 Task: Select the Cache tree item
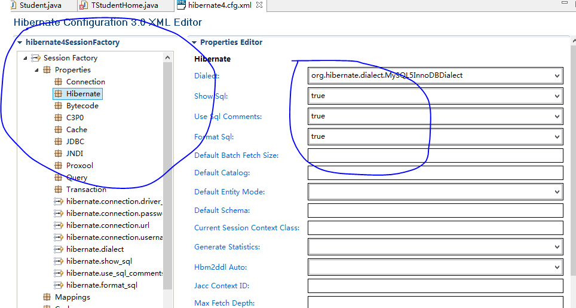(76, 129)
